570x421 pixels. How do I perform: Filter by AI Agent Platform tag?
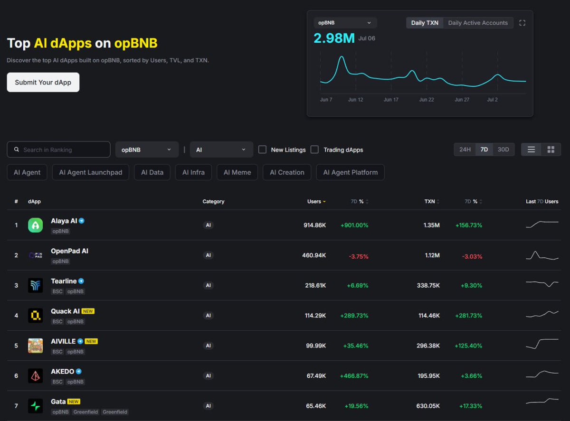[x=351, y=172]
